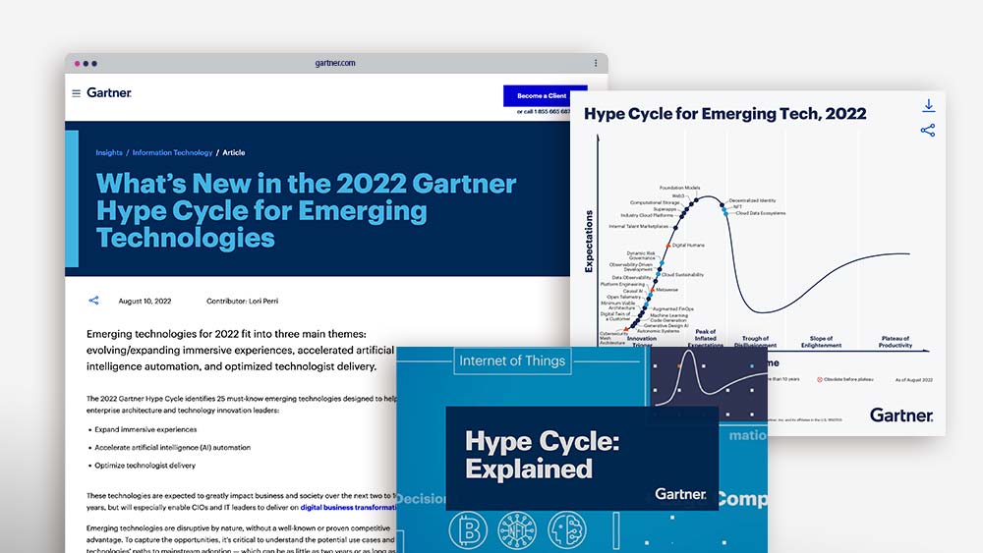Open browser three-dot options menu
This screenshot has width=983, height=553.
[596, 63]
